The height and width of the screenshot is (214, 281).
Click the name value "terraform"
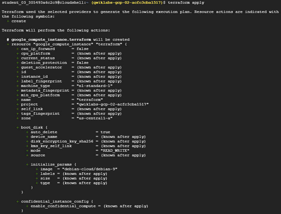pos(90,100)
